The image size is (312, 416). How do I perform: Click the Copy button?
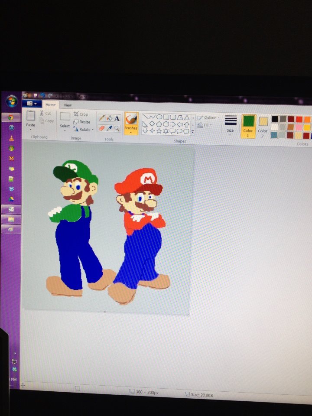coord(46,121)
